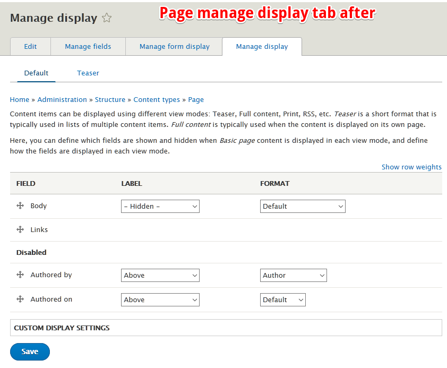The height and width of the screenshot is (368, 447).
Task: Switch to the Teaser view mode
Action: pos(88,73)
